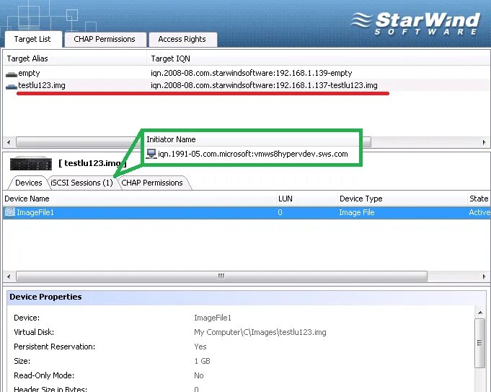
Task: Select the empty target alias row
Action: pos(29,73)
